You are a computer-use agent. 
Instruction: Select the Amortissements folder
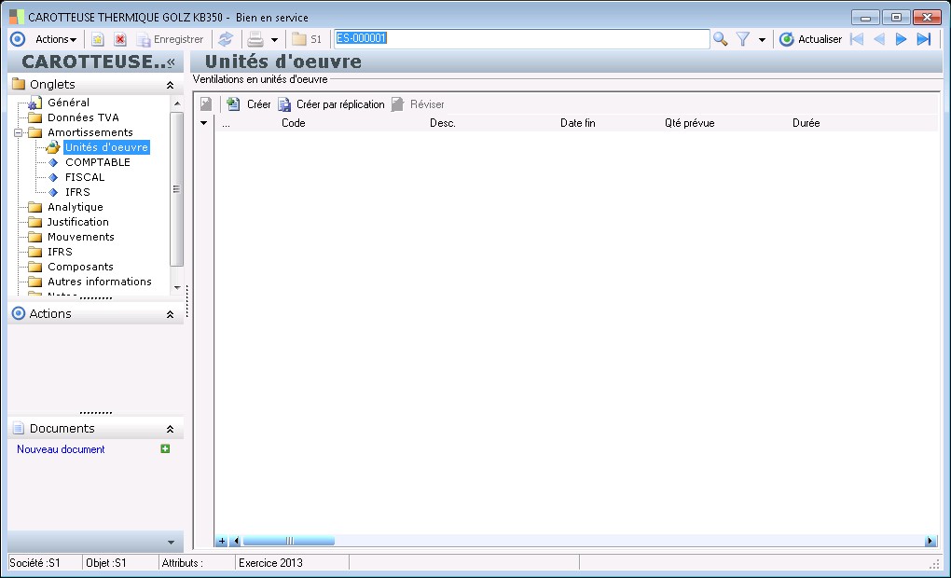tap(90, 132)
